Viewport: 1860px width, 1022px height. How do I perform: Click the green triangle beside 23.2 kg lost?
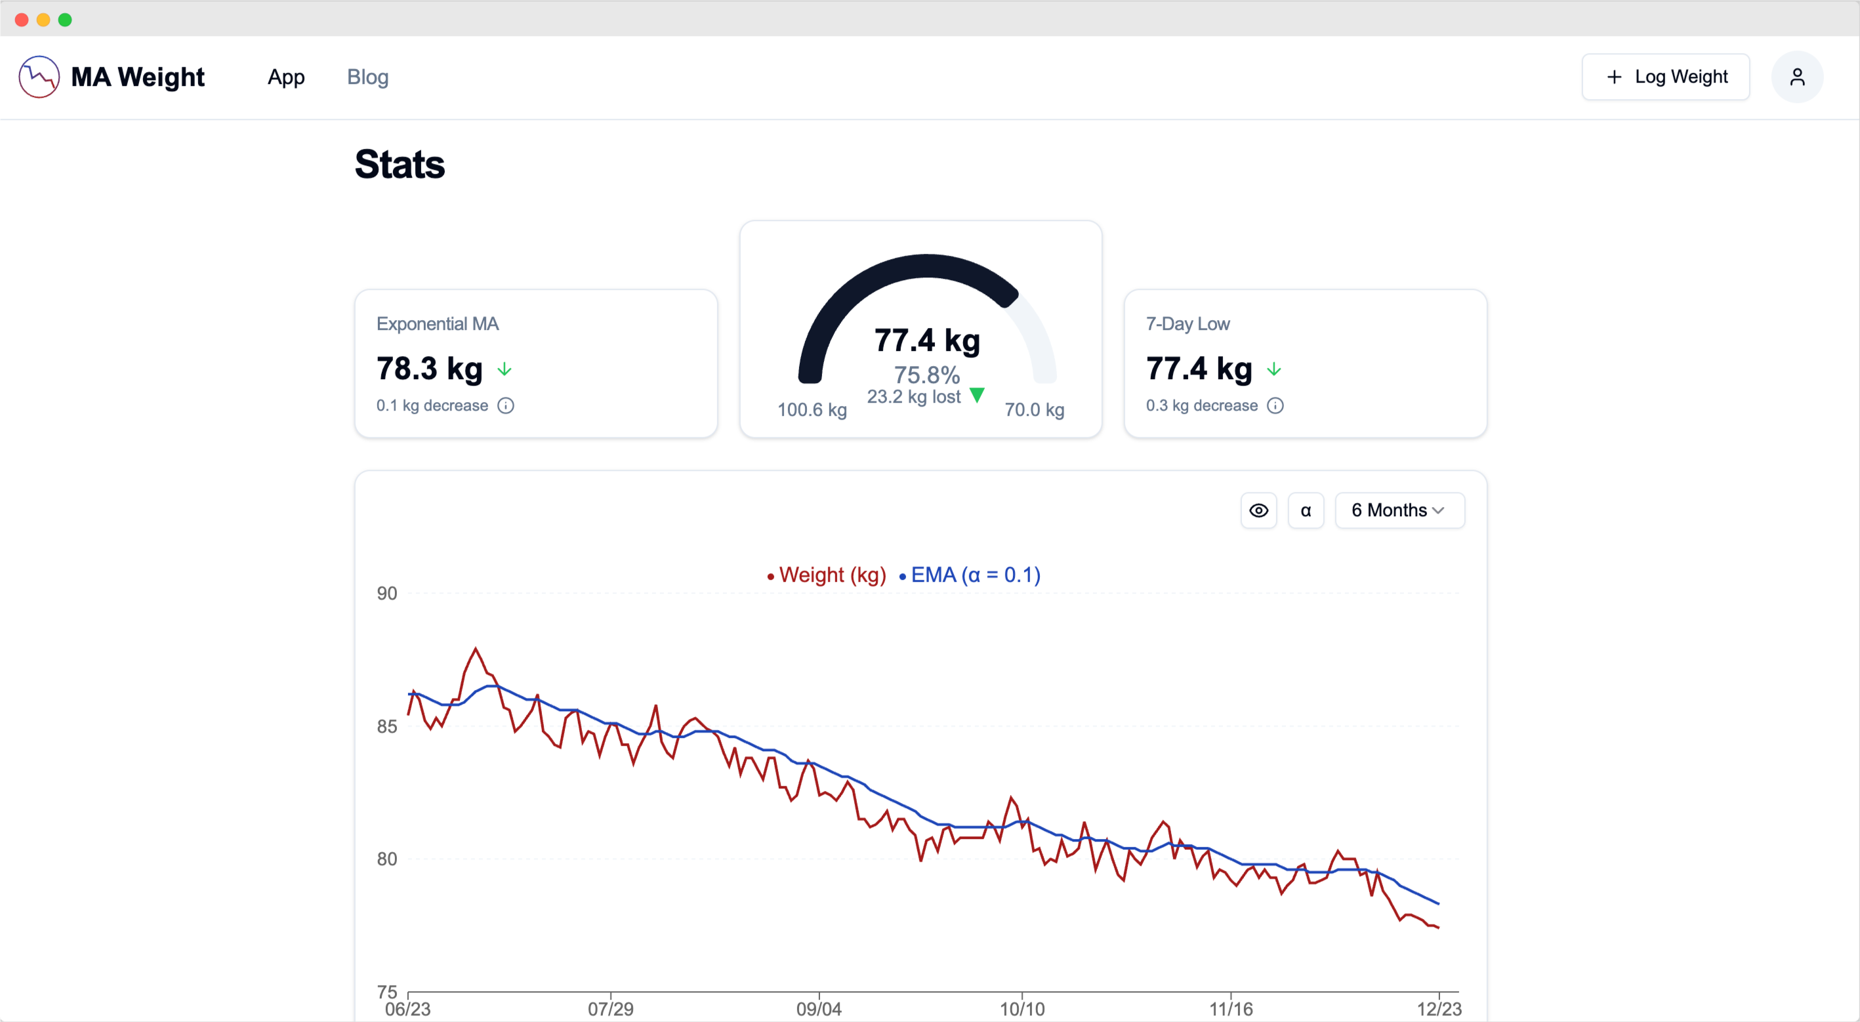(978, 396)
